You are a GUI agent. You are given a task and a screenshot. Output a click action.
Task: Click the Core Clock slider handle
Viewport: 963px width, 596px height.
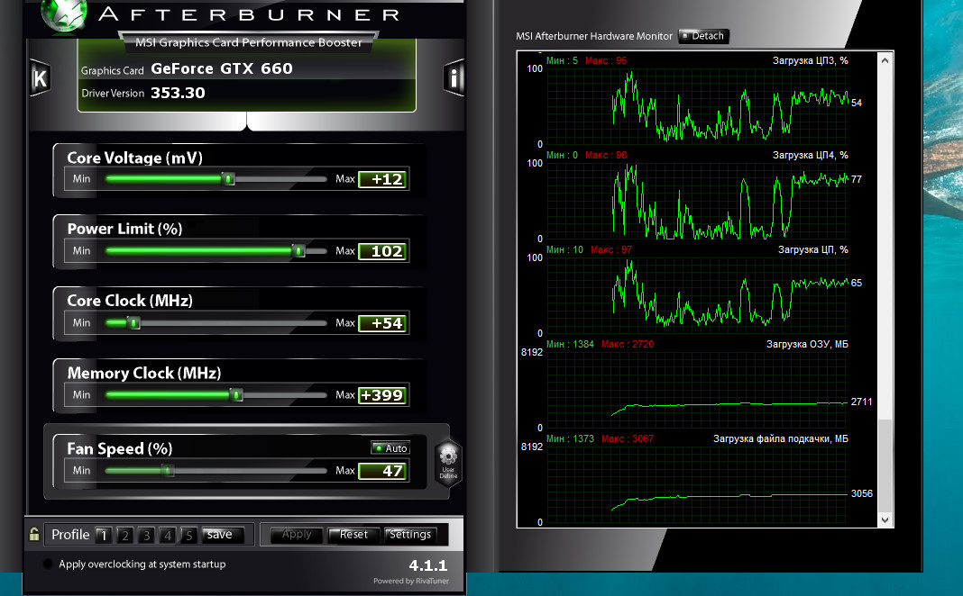(133, 323)
